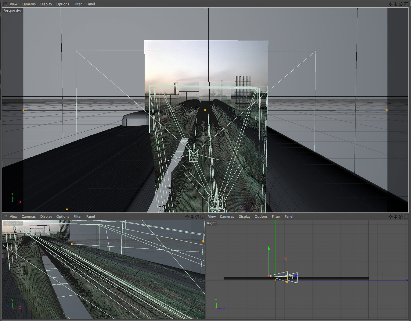Click the dotted grip icon of the top viewport
This screenshot has height=321, width=411.
pos(5,4)
